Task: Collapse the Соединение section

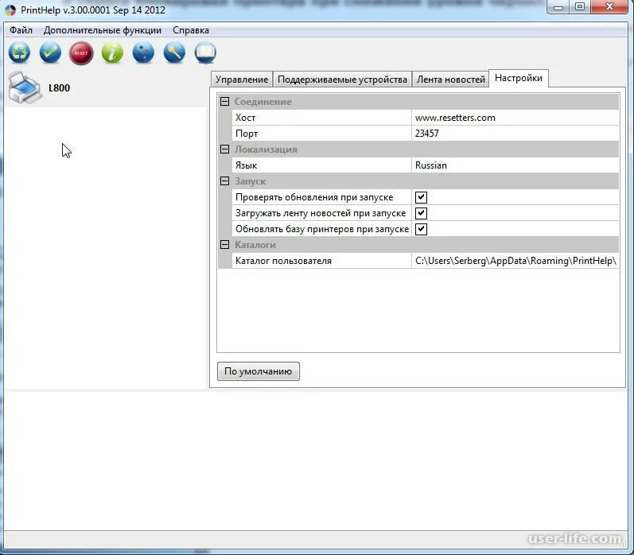Action: pos(225,102)
